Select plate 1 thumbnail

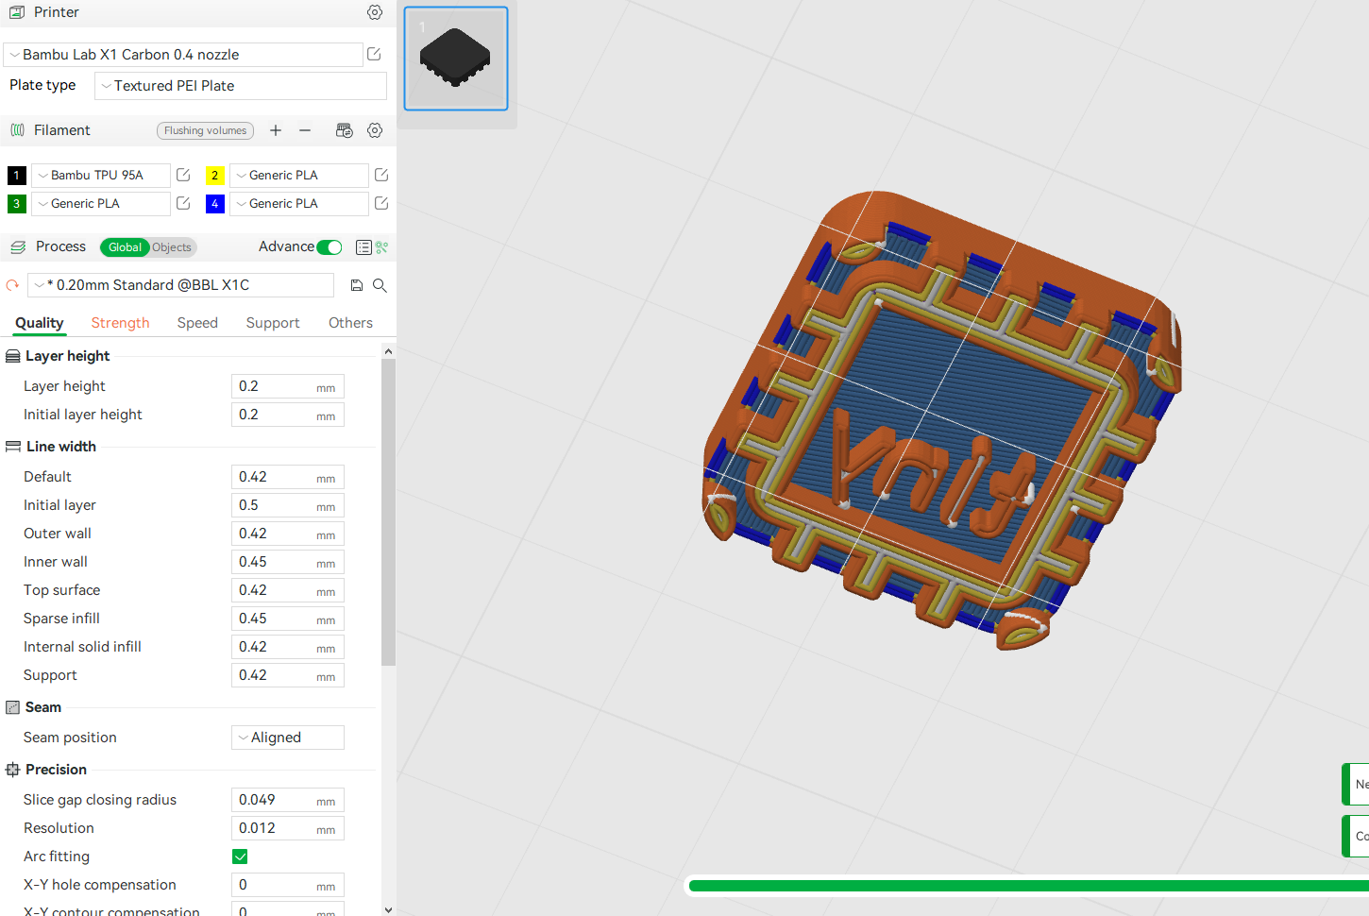(x=456, y=59)
